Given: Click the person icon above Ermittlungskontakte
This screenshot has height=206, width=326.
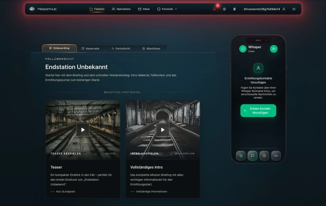Looking at the screenshot, I should tap(258, 68).
